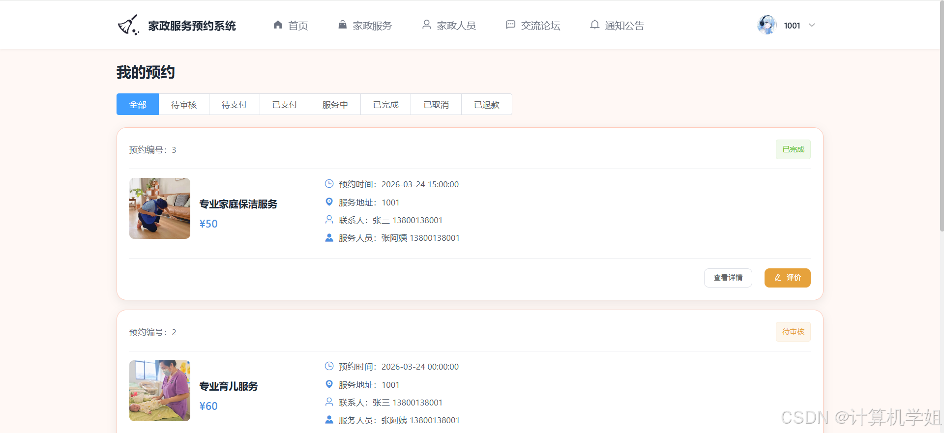Click the clock icon in booking 3
The width and height of the screenshot is (944, 433).
pyautogui.click(x=329, y=184)
